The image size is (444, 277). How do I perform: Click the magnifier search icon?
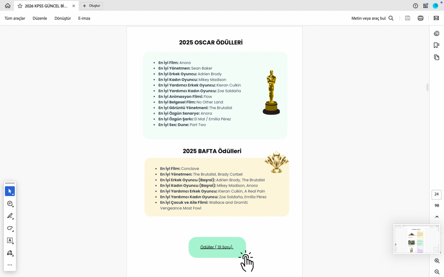pos(391,18)
